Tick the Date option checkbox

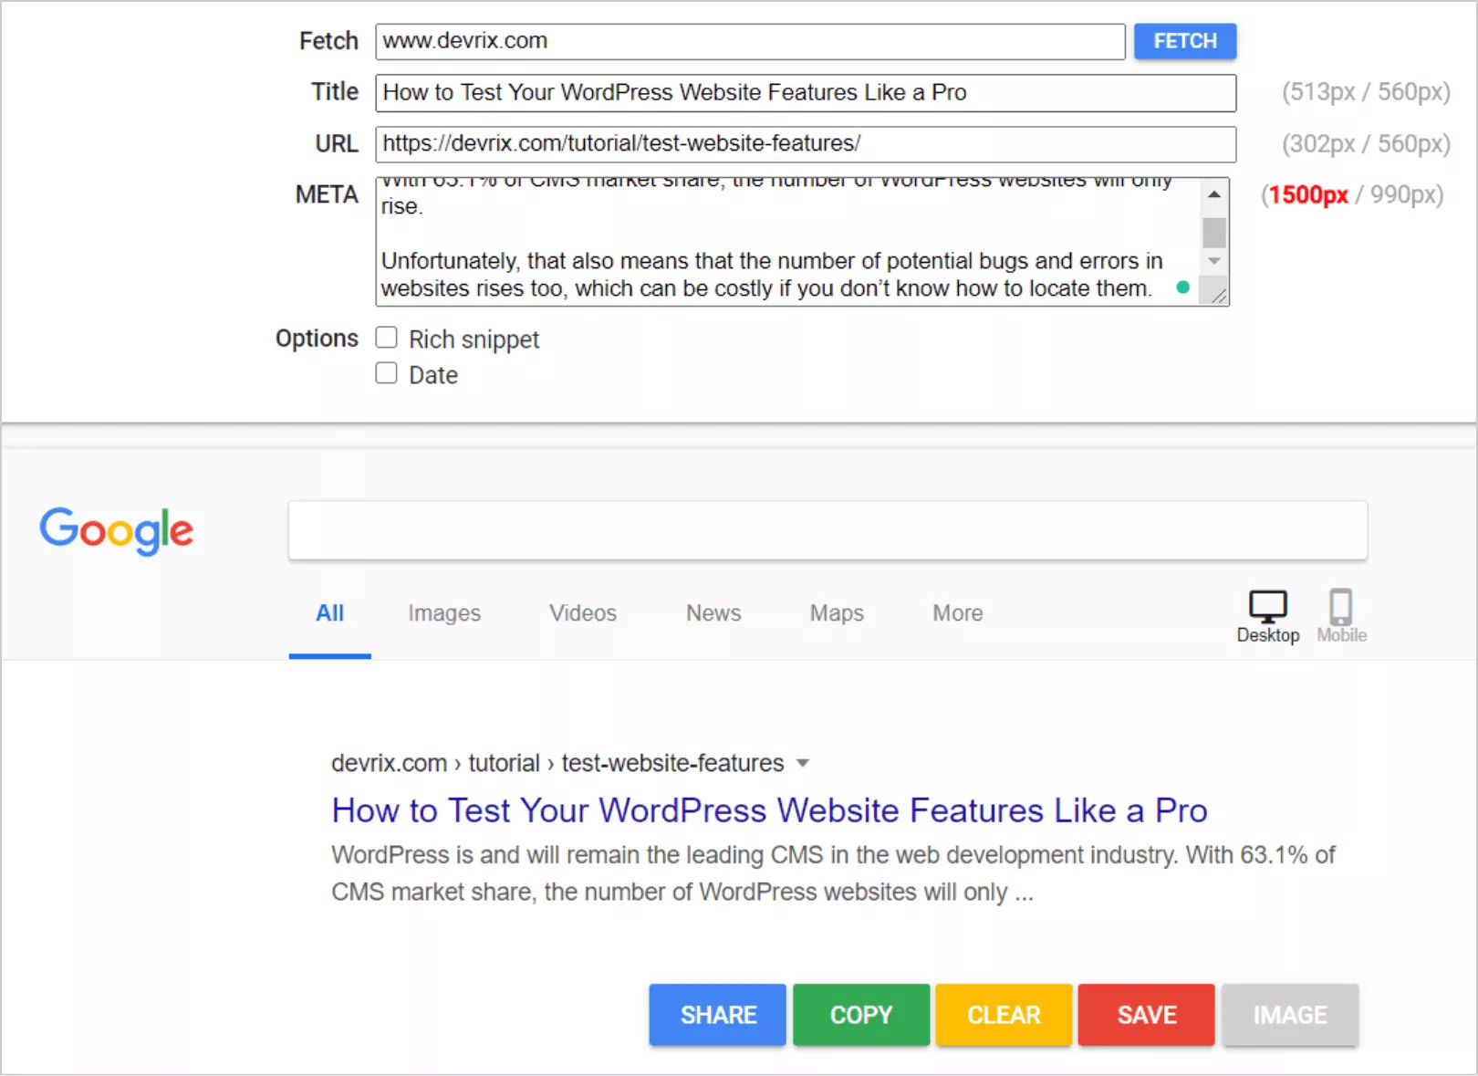coord(387,373)
